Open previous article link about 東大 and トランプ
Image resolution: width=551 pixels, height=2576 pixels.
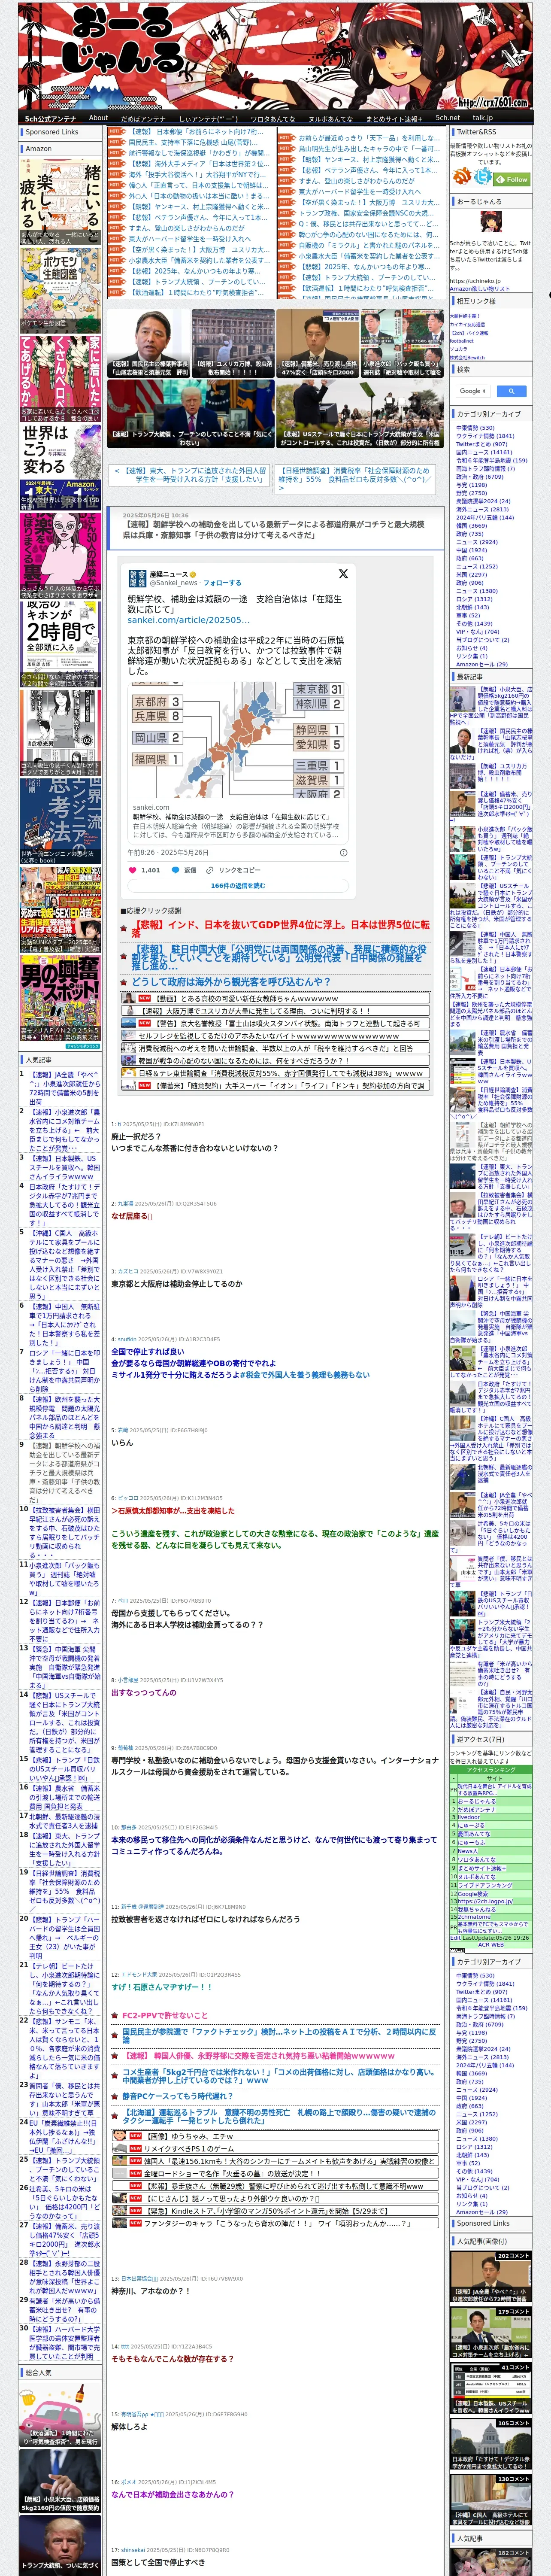tap(188, 474)
